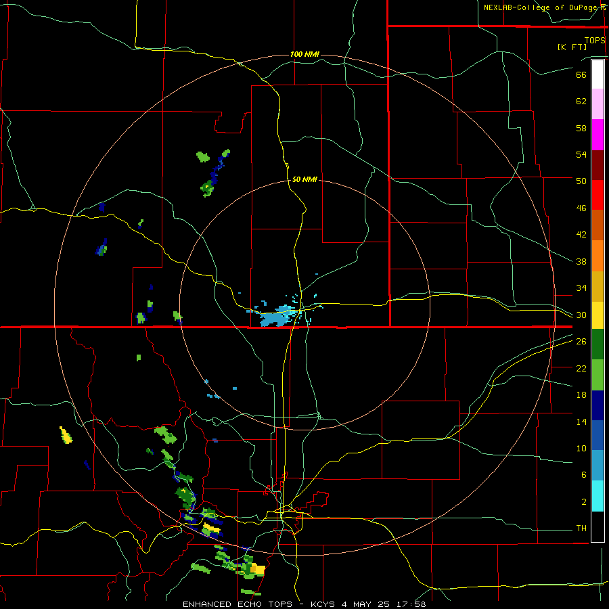Click the black TH swatch at legend bottom

coord(597,526)
